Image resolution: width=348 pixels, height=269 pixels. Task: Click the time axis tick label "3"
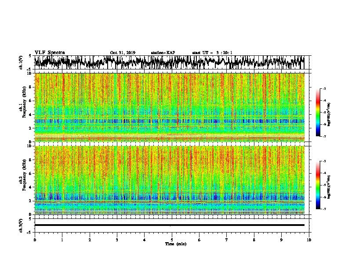pyautogui.click(x=117, y=240)
